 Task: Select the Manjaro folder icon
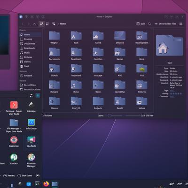coord(54,85)
